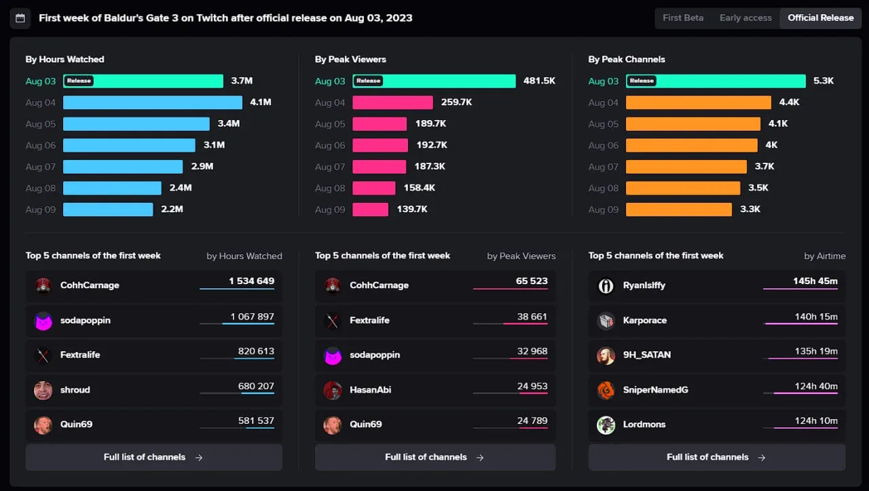Viewport: 869px width, 491px height.
Task: Click the Aug 09 Peak Channels orange bar
Action: (x=679, y=210)
